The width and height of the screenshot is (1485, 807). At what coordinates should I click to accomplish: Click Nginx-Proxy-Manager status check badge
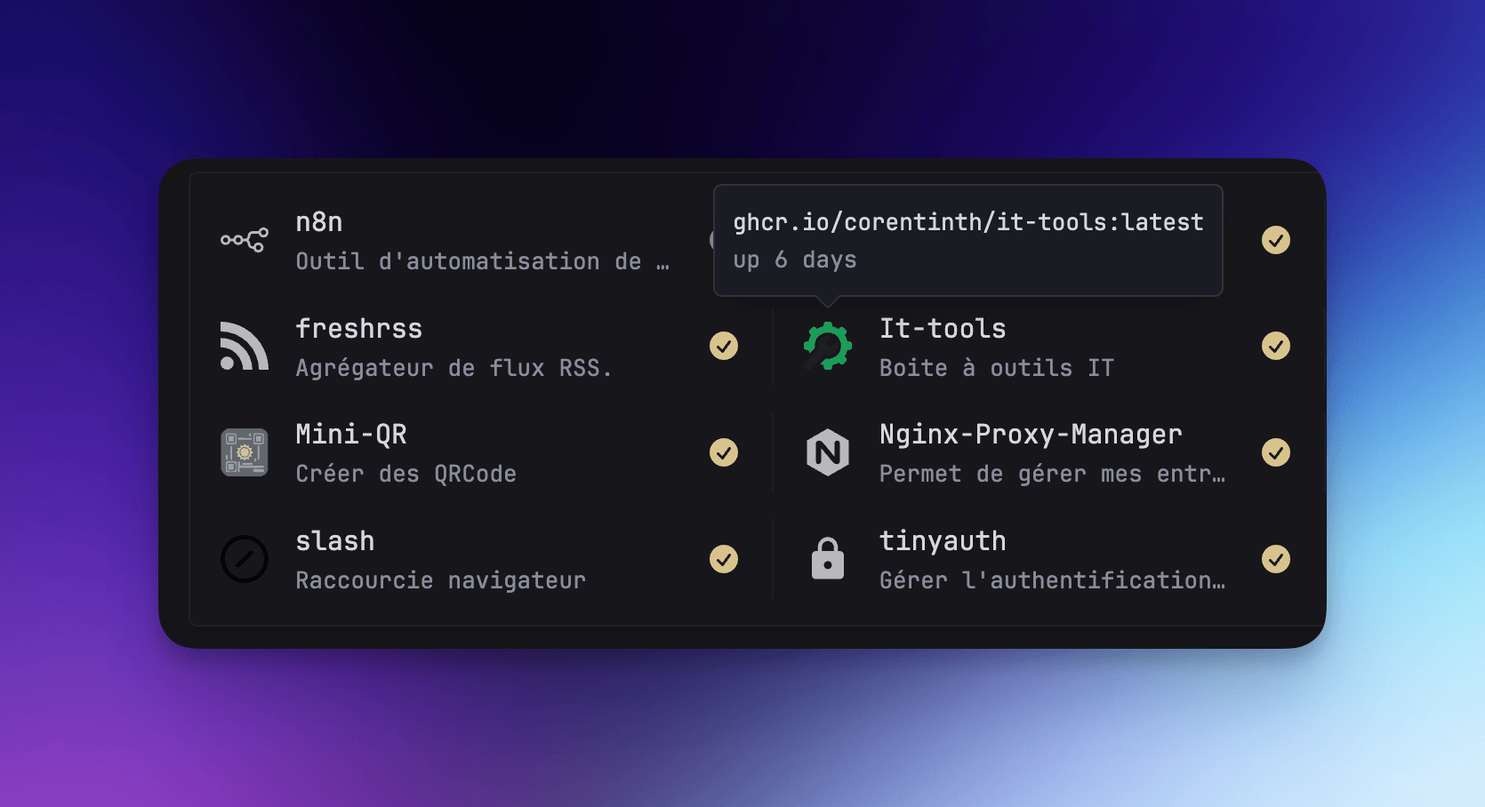(x=1276, y=452)
